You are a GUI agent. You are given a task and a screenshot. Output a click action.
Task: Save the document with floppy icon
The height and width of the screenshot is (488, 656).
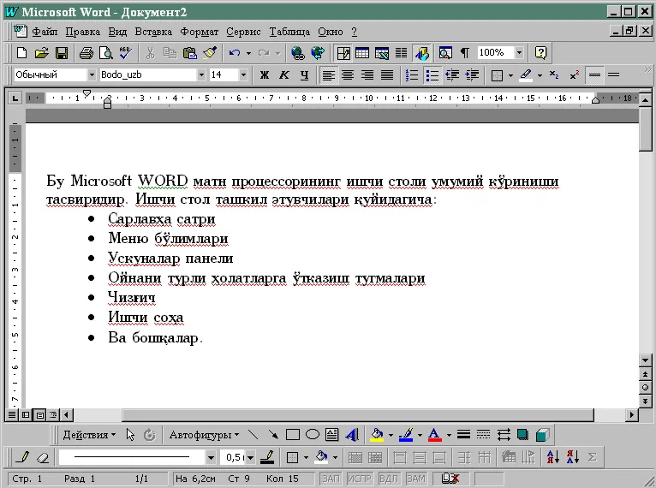pos(62,53)
